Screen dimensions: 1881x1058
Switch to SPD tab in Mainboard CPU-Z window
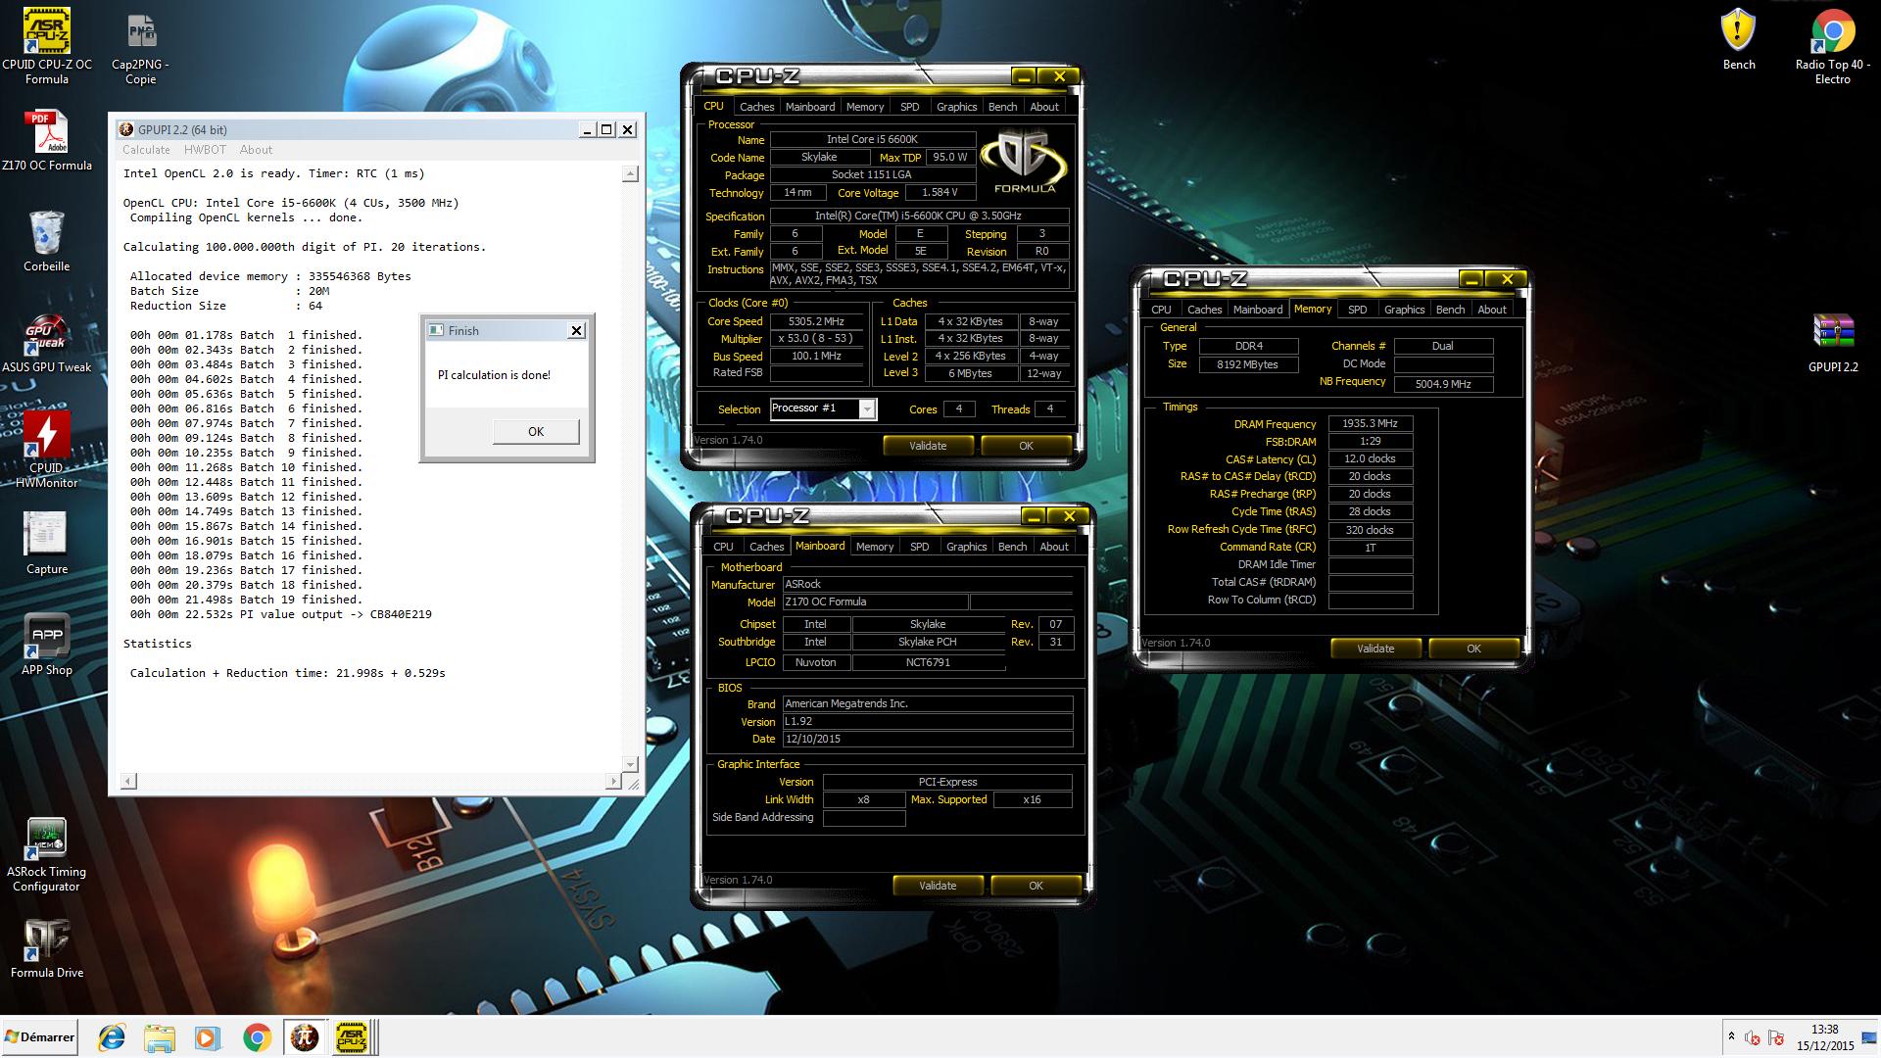920,547
